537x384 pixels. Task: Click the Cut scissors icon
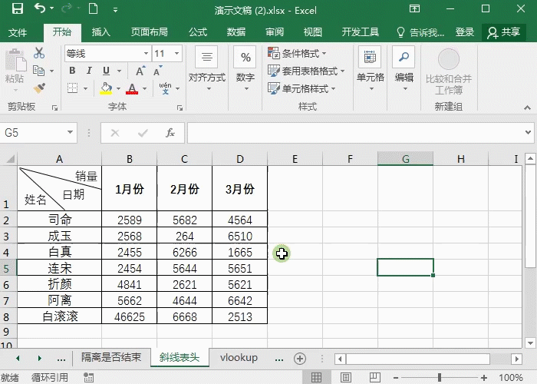click(39, 54)
